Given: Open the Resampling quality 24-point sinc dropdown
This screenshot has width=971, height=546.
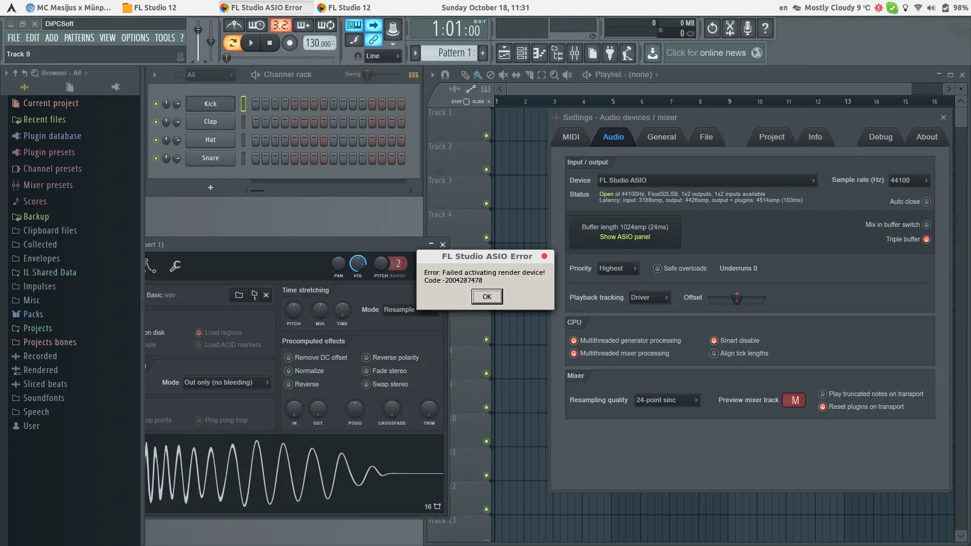Looking at the screenshot, I should coord(667,400).
